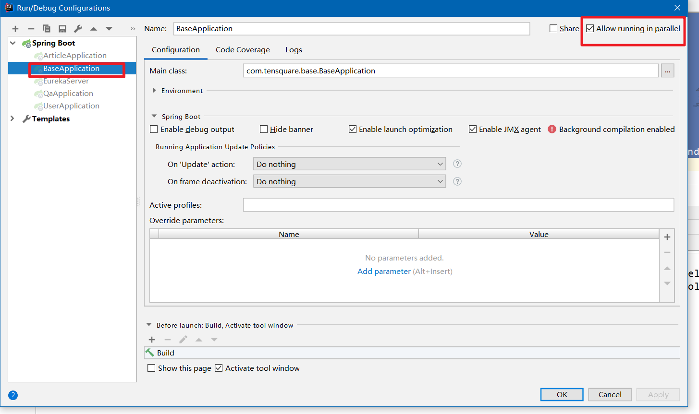Click the OK button

click(x=562, y=394)
